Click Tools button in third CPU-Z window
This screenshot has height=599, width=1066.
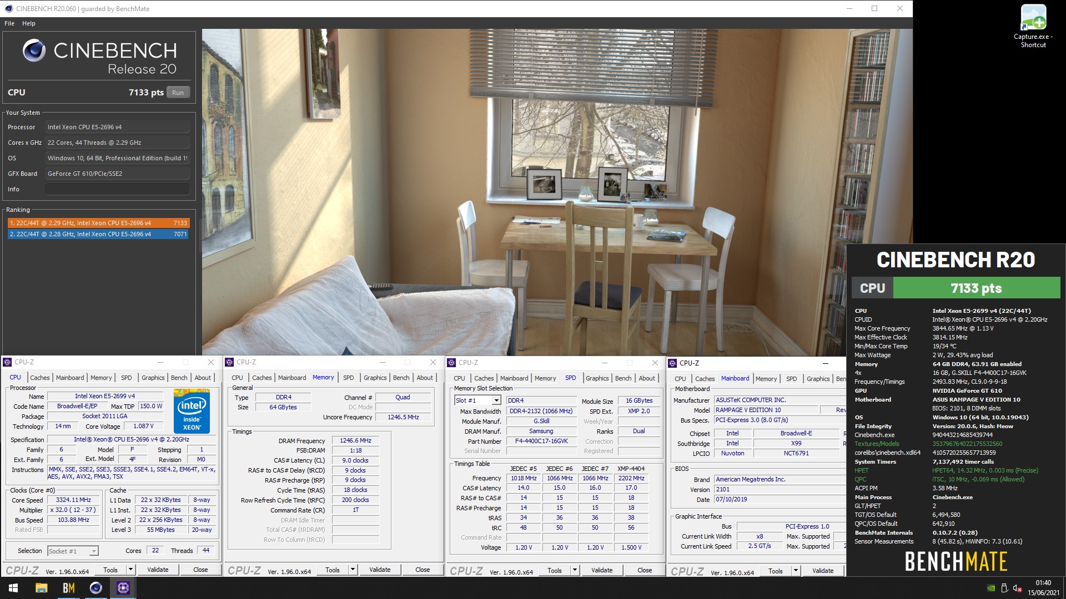tap(555, 570)
